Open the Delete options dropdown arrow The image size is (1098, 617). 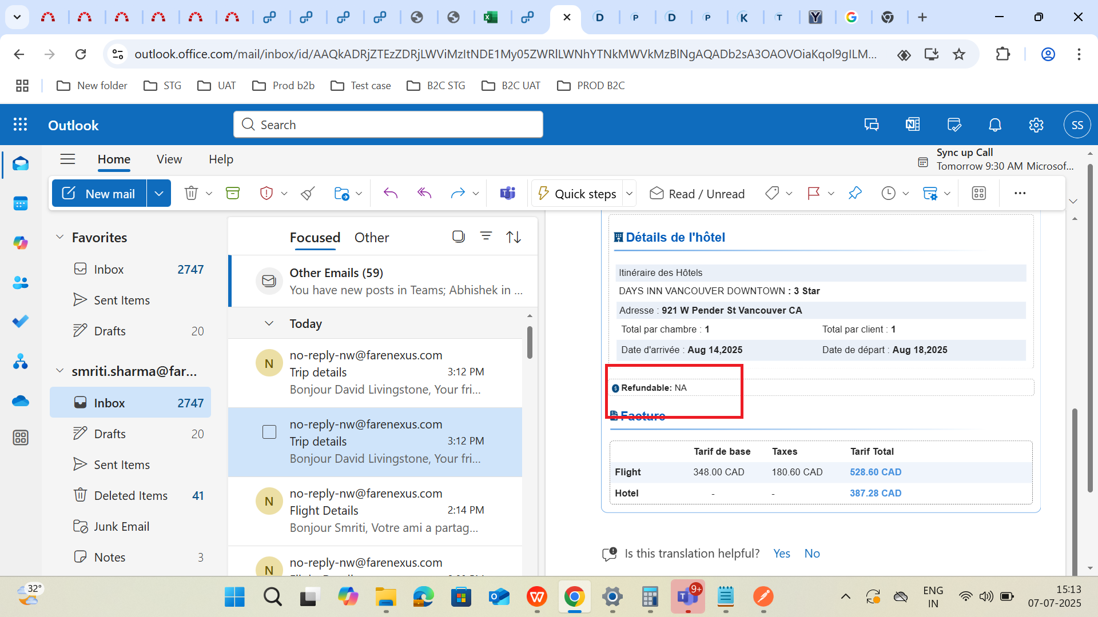pos(209,194)
